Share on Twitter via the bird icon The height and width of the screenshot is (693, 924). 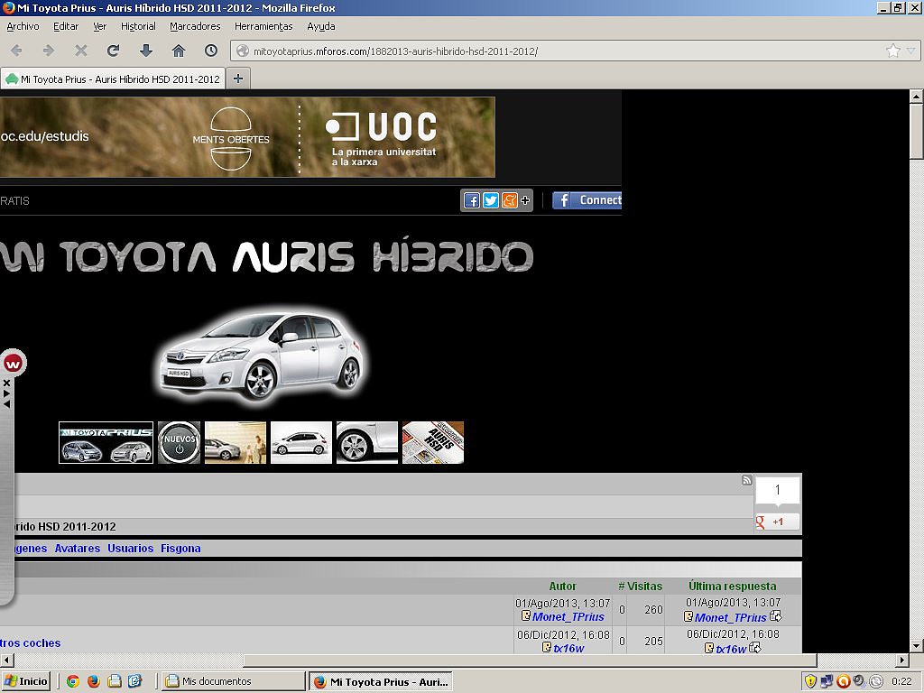(490, 200)
